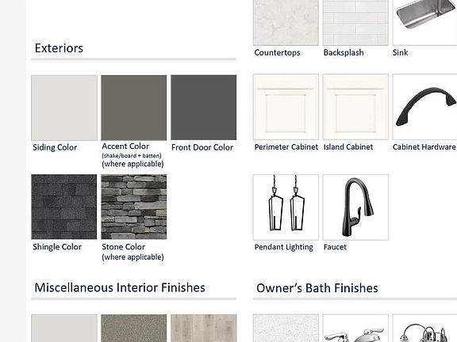
Task: Open the speckled bath countertop sample
Action: 286,328
